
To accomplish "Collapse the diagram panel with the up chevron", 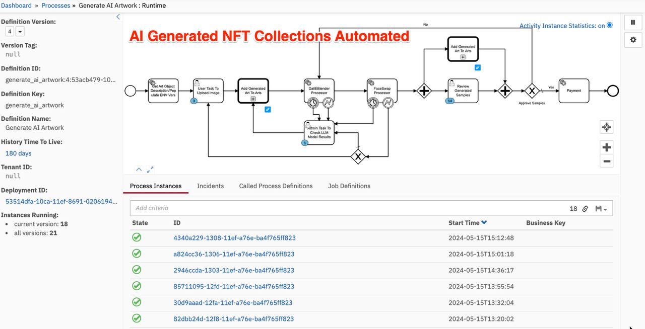I will click(x=139, y=170).
